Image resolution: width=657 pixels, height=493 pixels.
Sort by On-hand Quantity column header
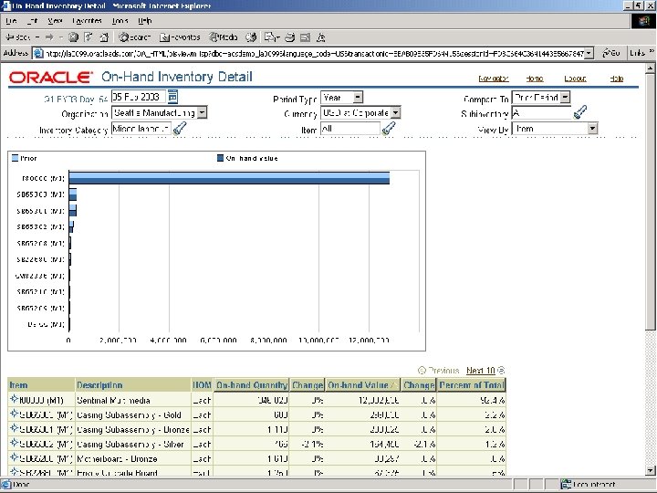(252, 385)
